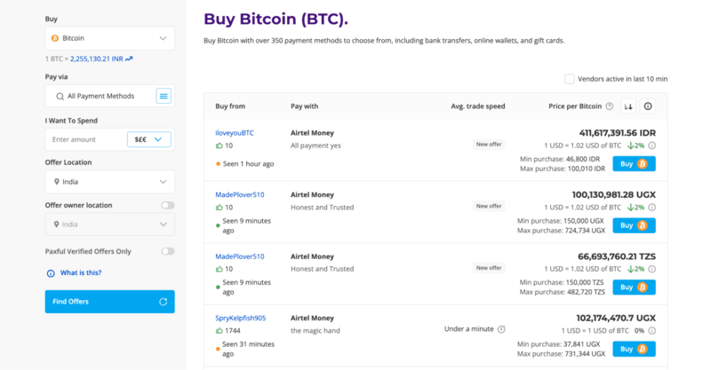This screenshot has height=370, width=711.
Task: Click info icon next to IDR offer 2% markup
Action: pos(651,146)
